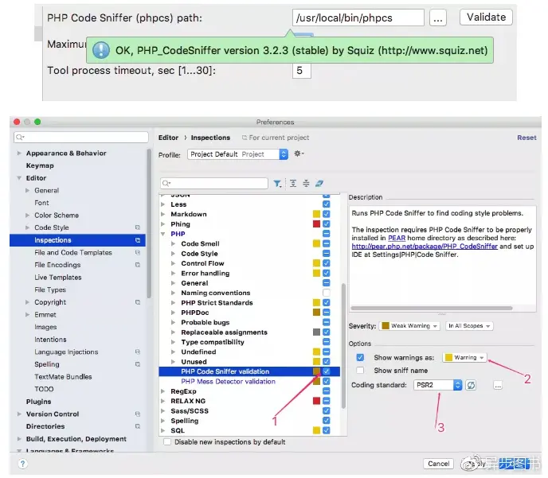
Task: Open the profile gear settings icon
Action: 299,154
